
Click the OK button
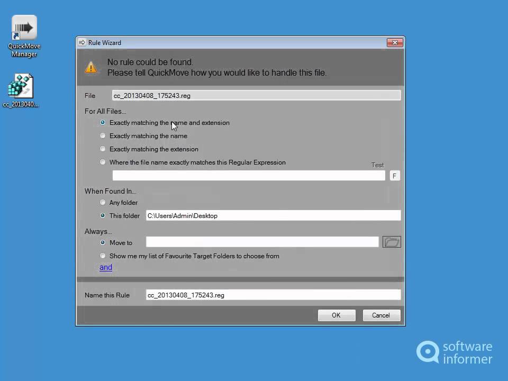(x=337, y=315)
